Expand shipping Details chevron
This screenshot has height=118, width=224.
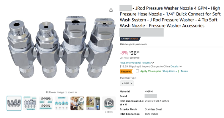pyautogui.click(x=181, y=66)
